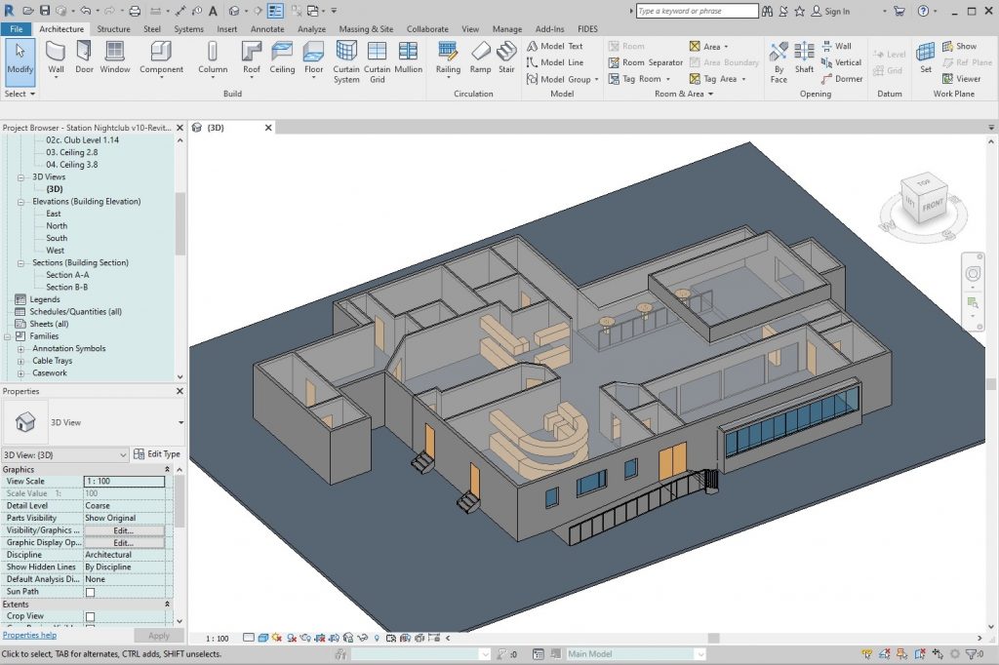The height and width of the screenshot is (665, 999).
Task: Expand the Casework family node
Action: click(x=20, y=372)
